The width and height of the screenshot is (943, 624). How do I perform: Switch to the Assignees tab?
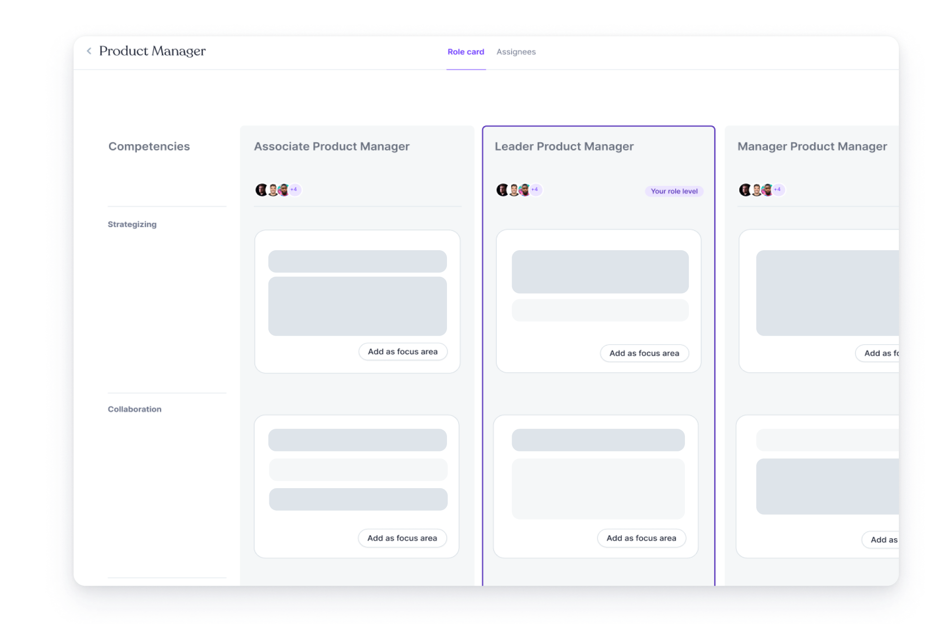pos(516,52)
